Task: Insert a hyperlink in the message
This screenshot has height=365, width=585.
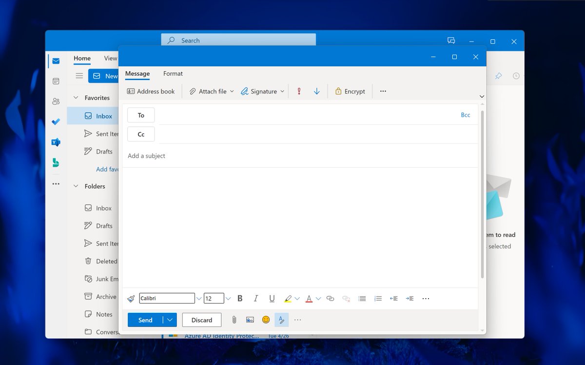Action: (x=331, y=298)
